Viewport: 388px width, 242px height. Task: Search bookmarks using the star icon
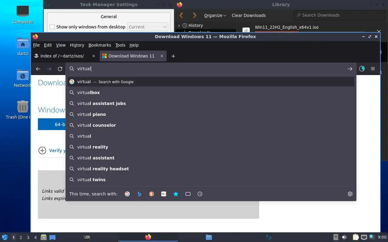point(176,194)
